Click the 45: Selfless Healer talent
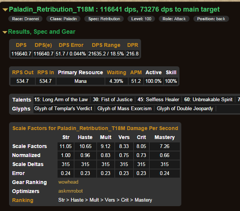The image size is (240, 211). coord(158,100)
